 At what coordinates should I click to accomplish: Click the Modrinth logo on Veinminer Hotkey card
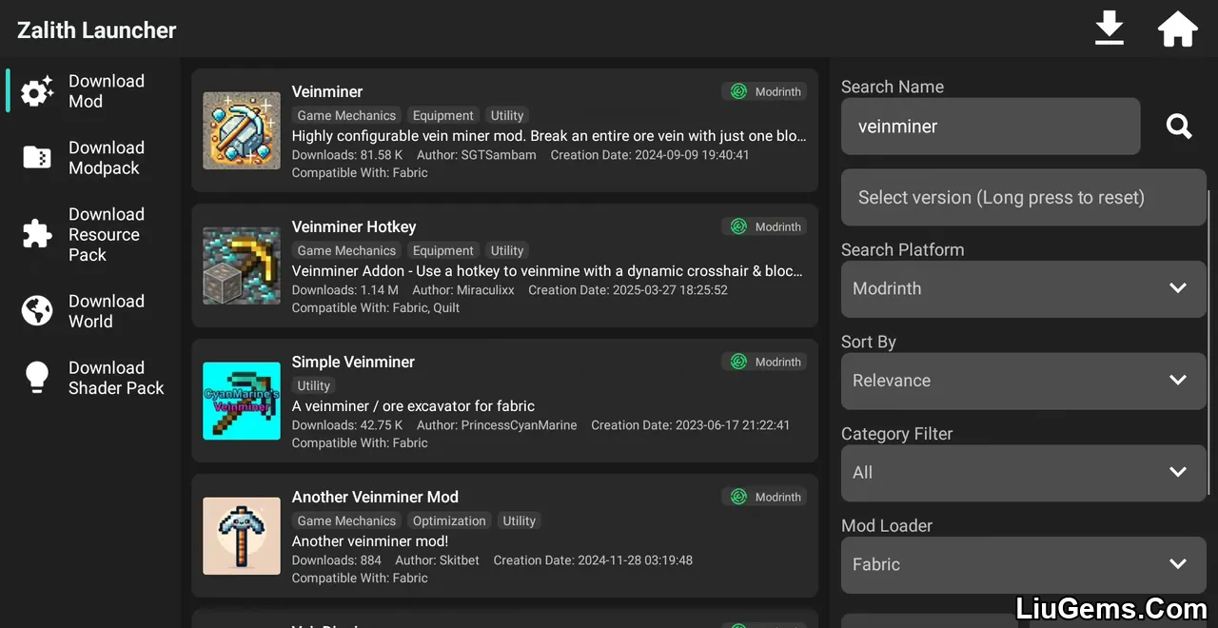pos(738,226)
